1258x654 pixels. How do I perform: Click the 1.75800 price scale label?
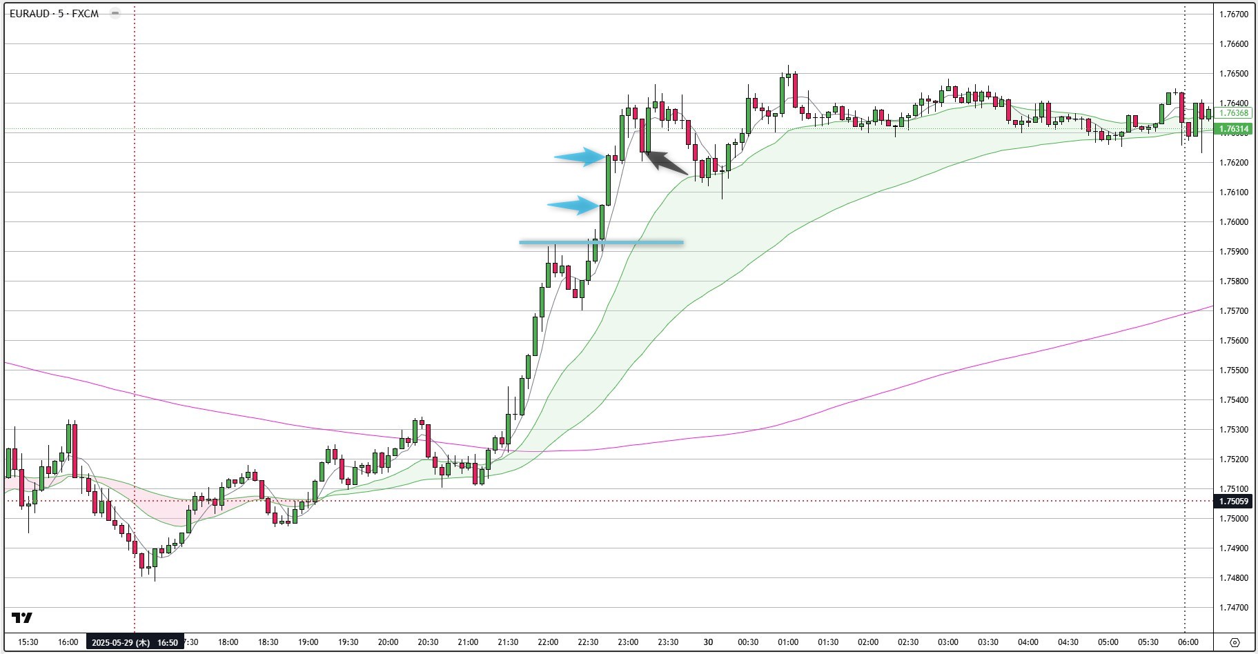[1234, 281]
